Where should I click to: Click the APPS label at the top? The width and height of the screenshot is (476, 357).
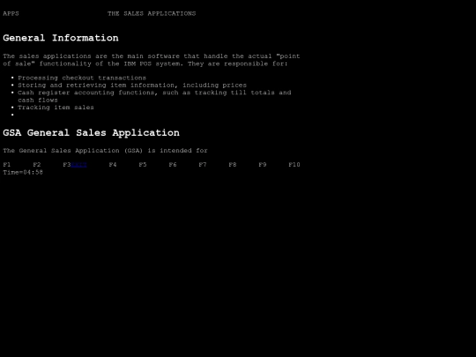click(11, 13)
